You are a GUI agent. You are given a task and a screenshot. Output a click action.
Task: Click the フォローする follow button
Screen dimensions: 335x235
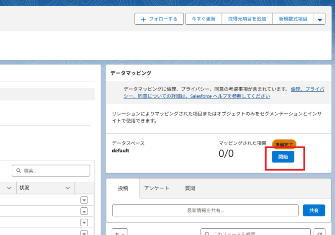click(159, 19)
